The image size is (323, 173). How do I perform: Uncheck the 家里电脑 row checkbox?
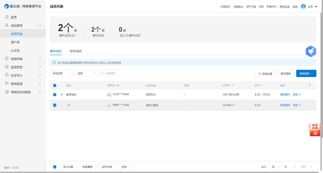click(55, 95)
